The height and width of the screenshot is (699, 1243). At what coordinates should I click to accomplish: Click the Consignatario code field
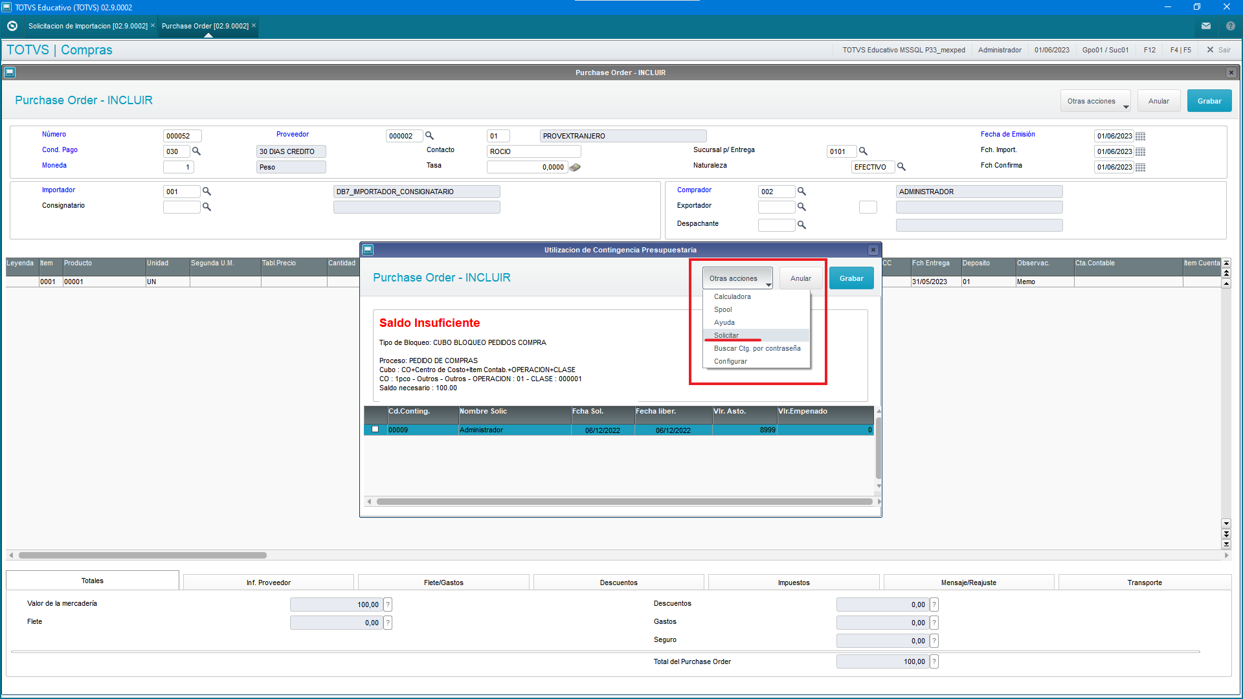182,207
